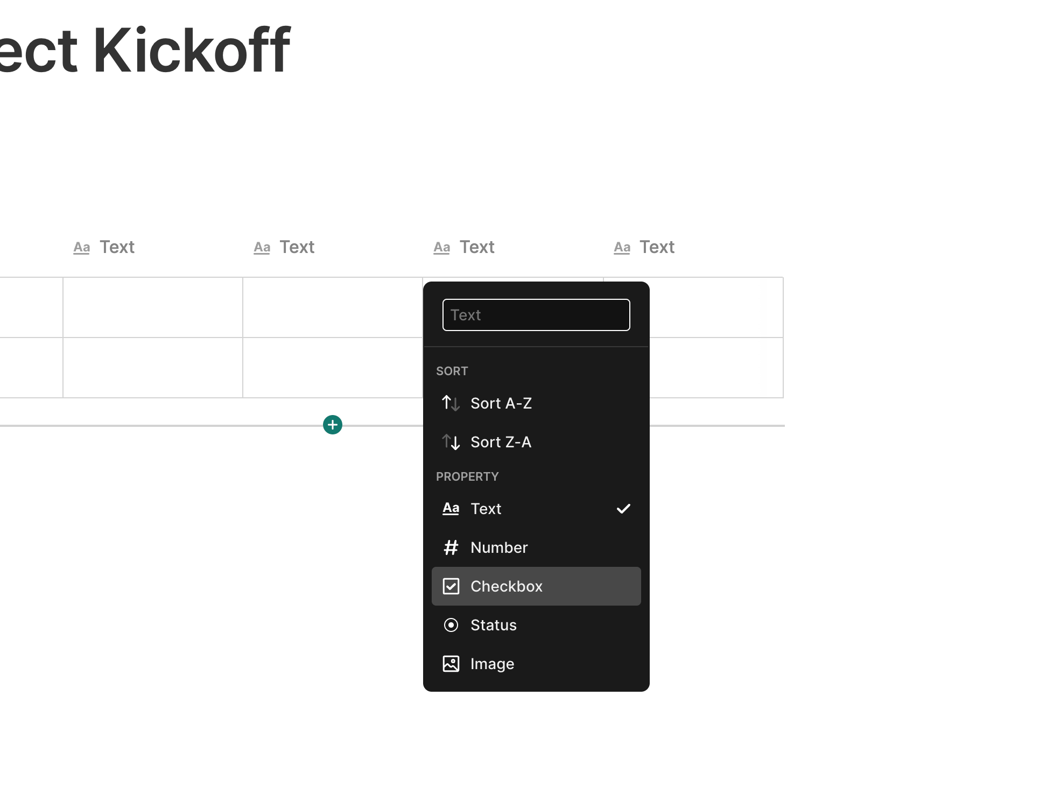Set property type to Status
Image resolution: width=1054 pixels, height=801 pixels.
494,625
